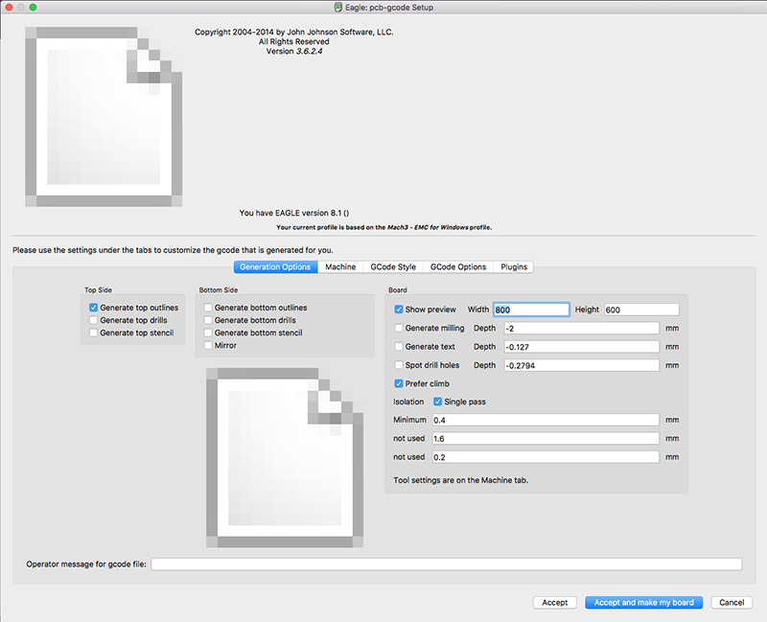
Task: Toggle Single pass isolation checkbox
Action: pyautogui.click(x=438, y=402)
